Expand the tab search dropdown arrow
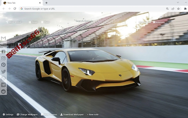The height and width of the screenshot is (118, 188). (x=178, y=2)
